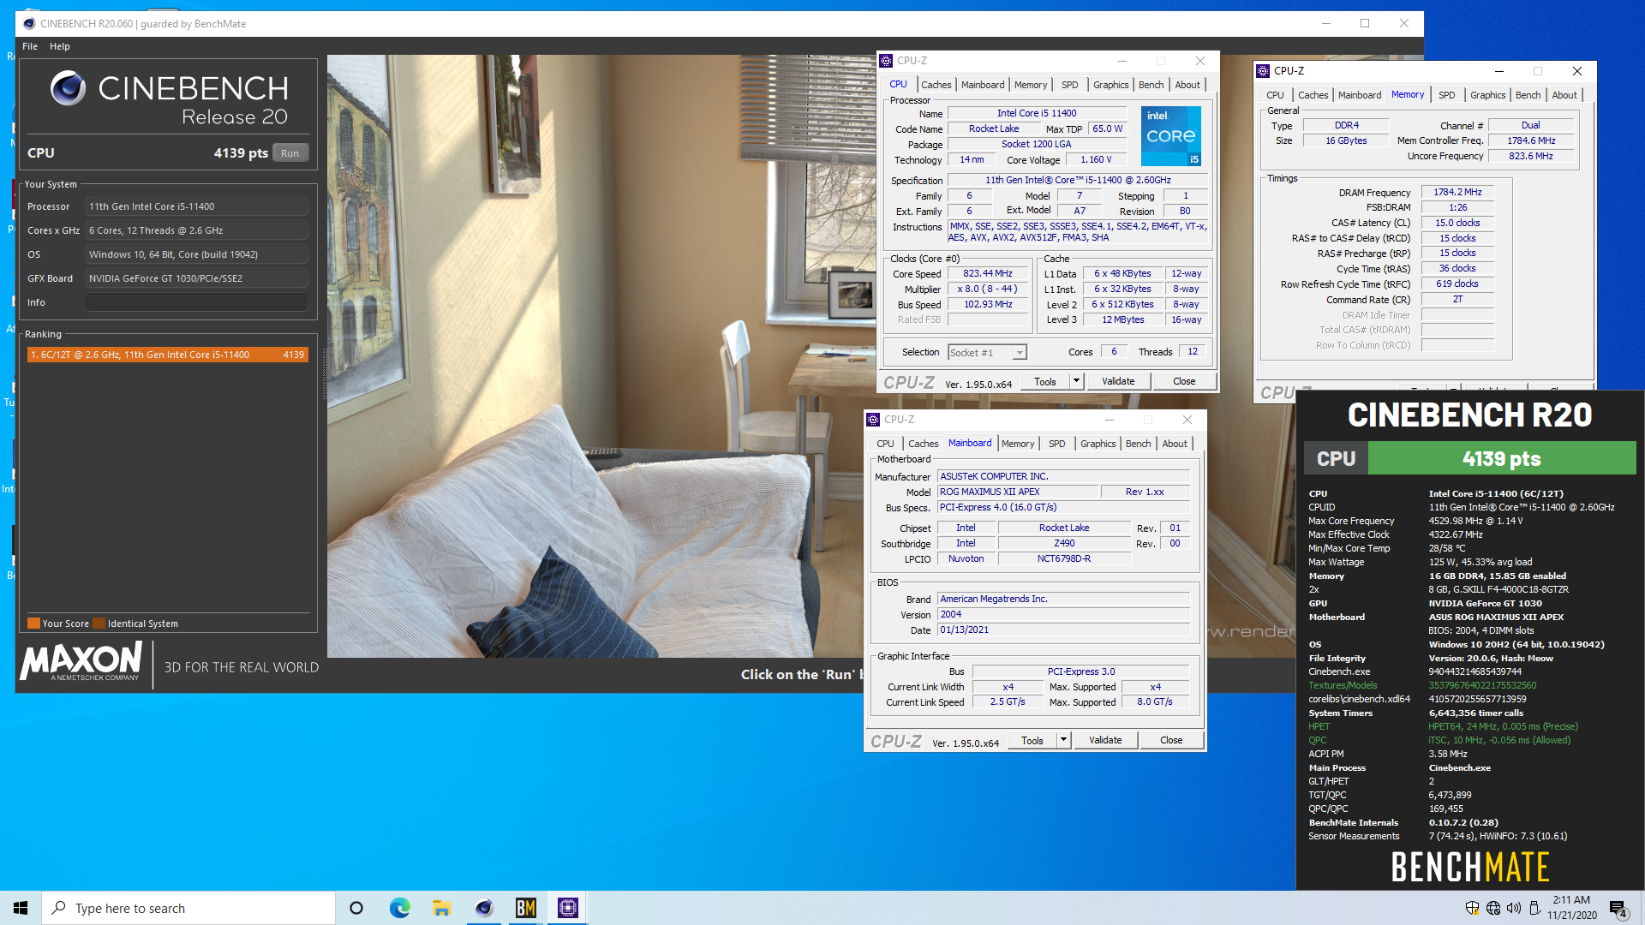Viewport: 1645px width, 925px height.
Task: Click Tools button in CPU-Z CPU window
Action: pyautogui.click(x=1044, y=381)
